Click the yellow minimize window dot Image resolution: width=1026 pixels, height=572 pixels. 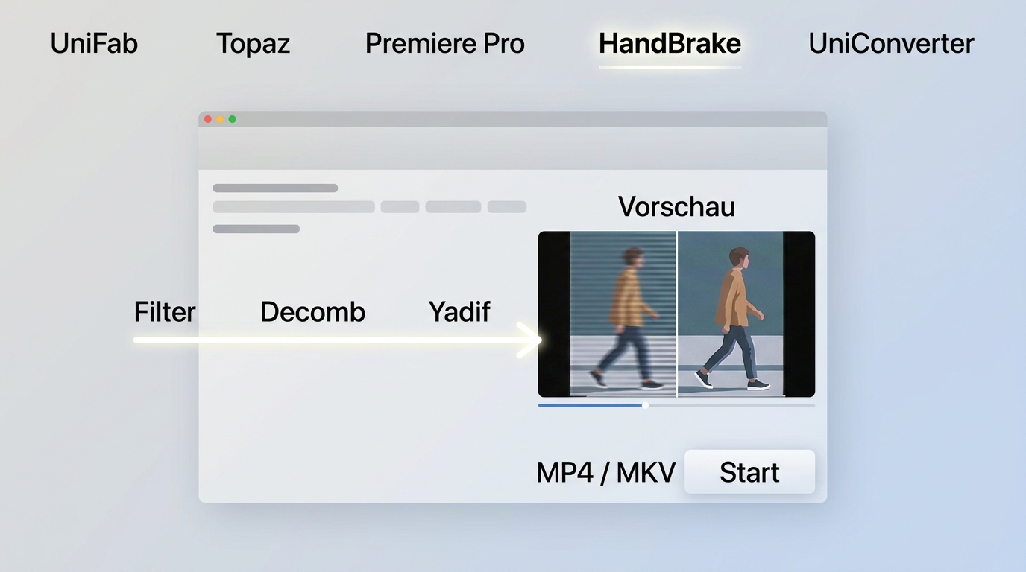[220, 119]
